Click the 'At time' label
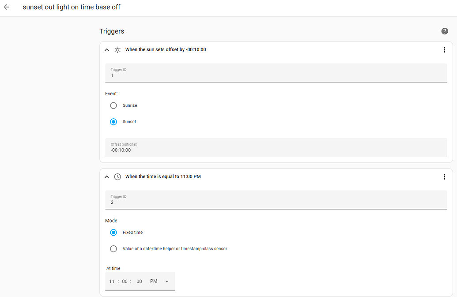Image resolution: width=457 pixels, height=297 pixels. point(113,268)
